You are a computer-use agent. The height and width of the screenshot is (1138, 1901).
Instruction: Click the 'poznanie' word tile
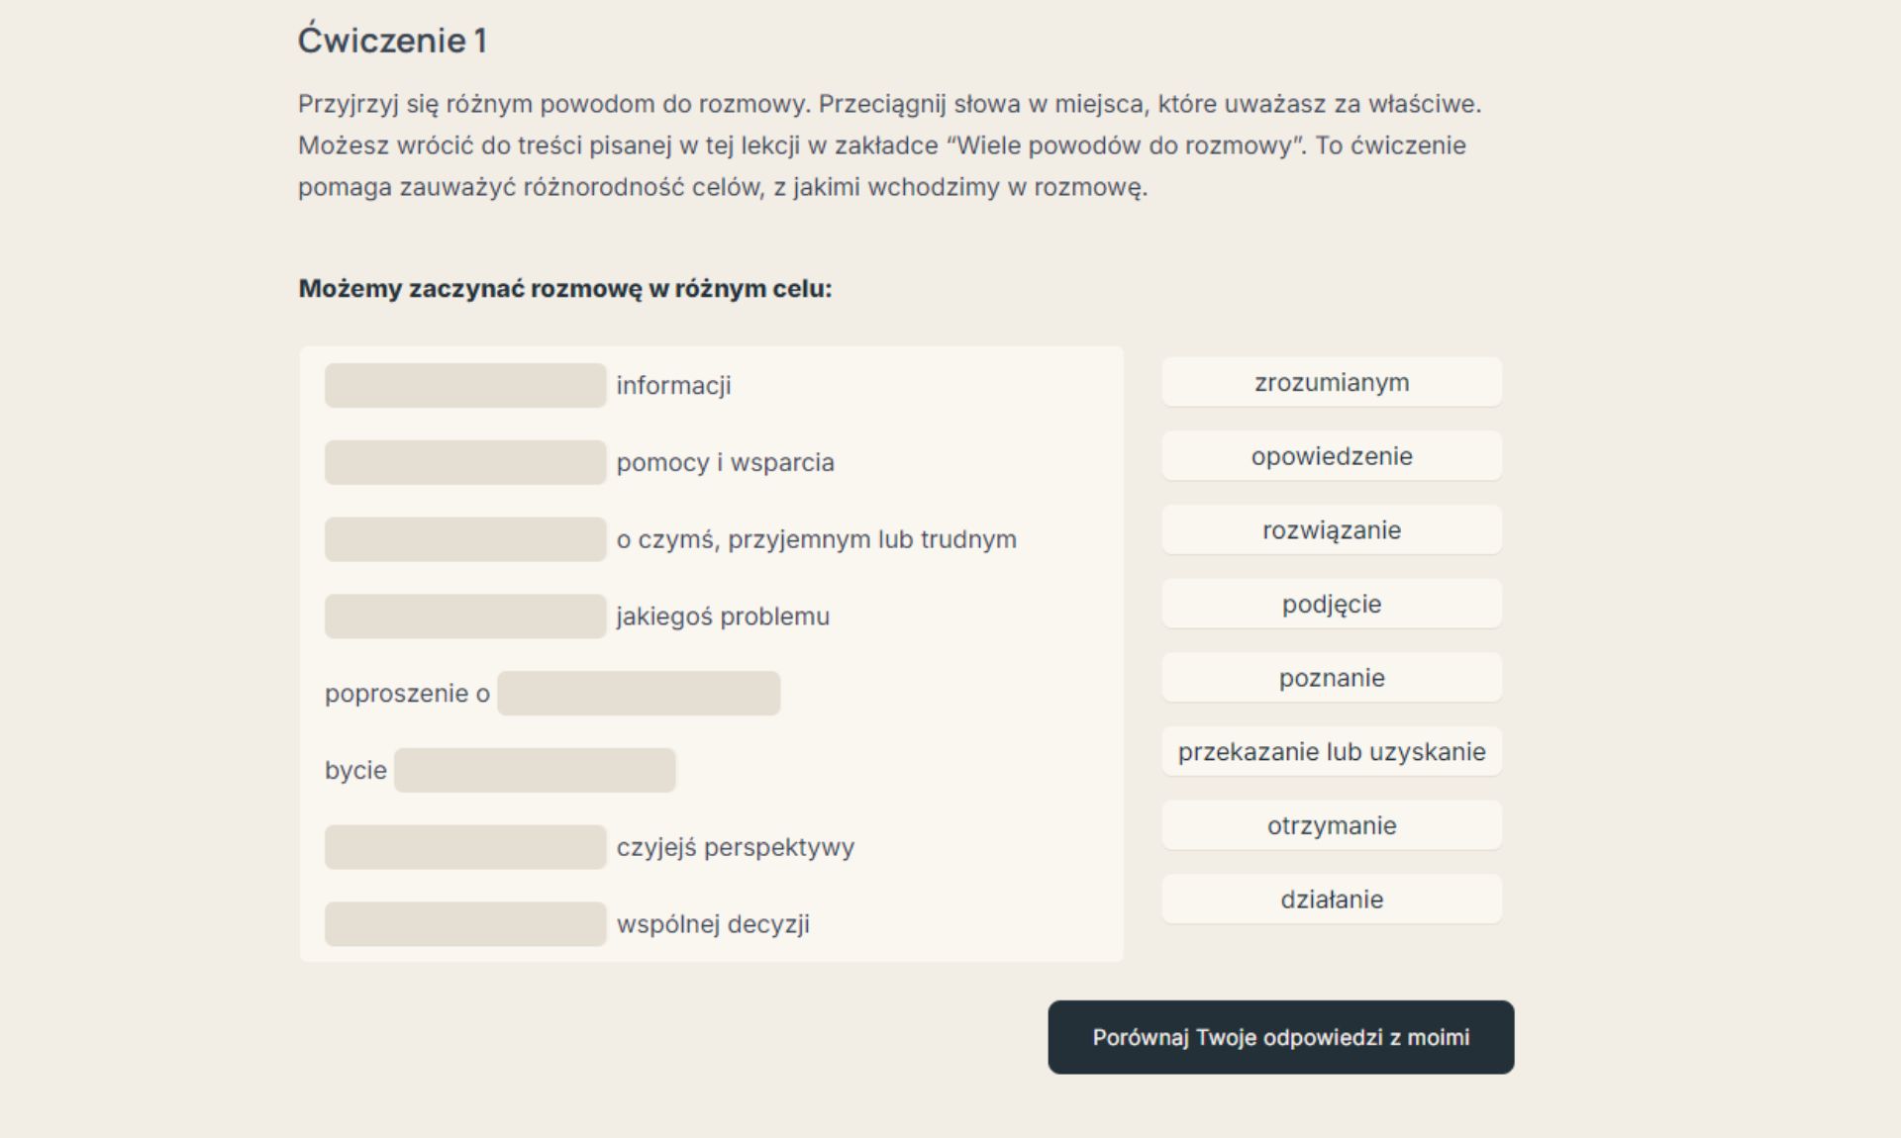[x=1332, y=678]
